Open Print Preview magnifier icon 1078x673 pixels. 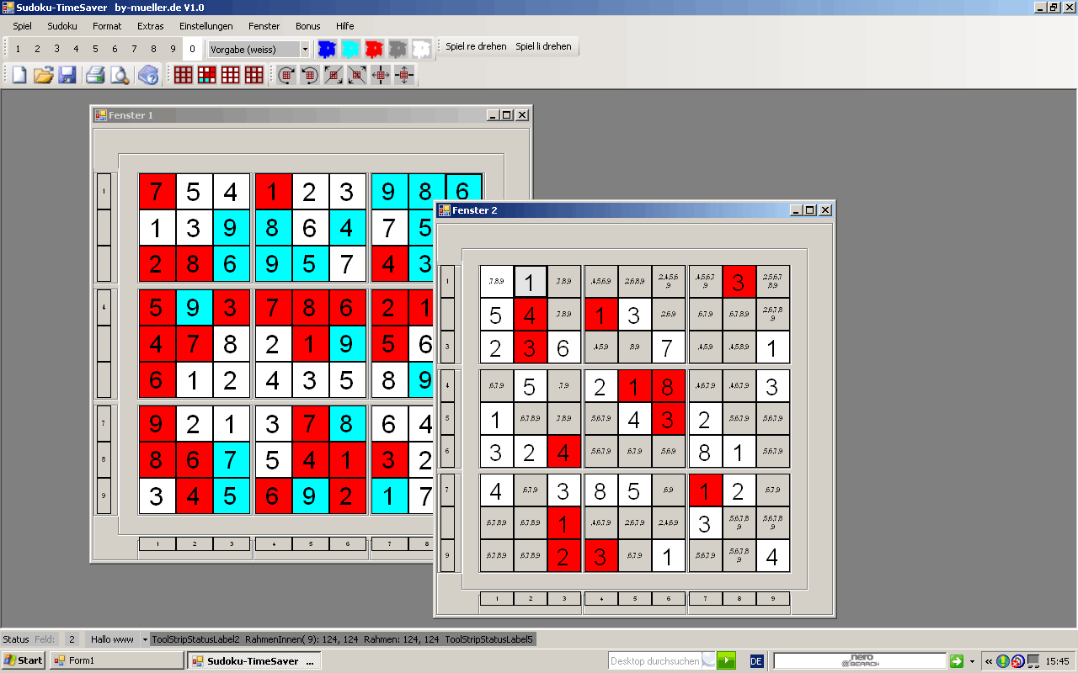tap(120, 76)
